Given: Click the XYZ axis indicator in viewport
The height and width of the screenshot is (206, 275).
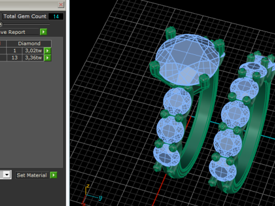Looking at the screenshot, I should click(x=92, y=195).
